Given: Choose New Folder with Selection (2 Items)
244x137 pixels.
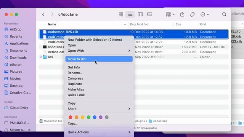Looking at the screenshot, I should coord(99,40).
